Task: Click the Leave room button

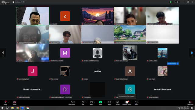Action: click(190, 103)
